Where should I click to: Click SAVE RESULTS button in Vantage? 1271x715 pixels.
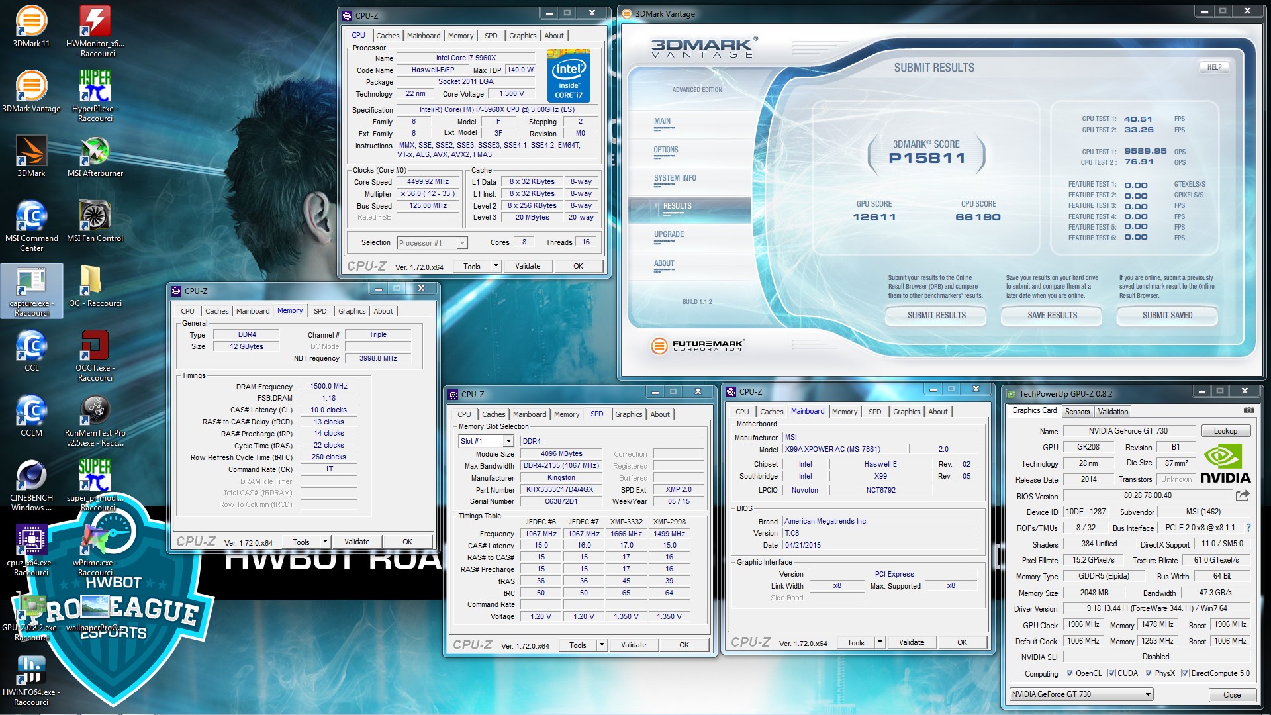pyautogui.click(x=1052, y=316)
